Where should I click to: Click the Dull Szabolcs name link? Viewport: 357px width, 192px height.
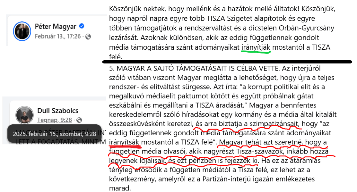coord(58,111)
